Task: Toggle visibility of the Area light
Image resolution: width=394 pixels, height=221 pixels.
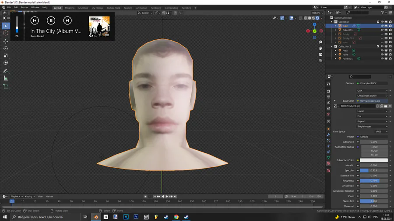Action: (382, 51)
